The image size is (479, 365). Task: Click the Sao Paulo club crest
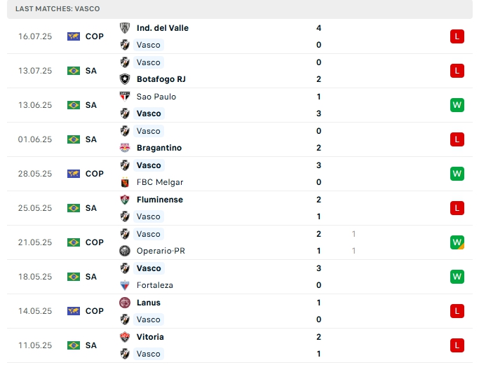pyautogui.click(x=125, y=97)
